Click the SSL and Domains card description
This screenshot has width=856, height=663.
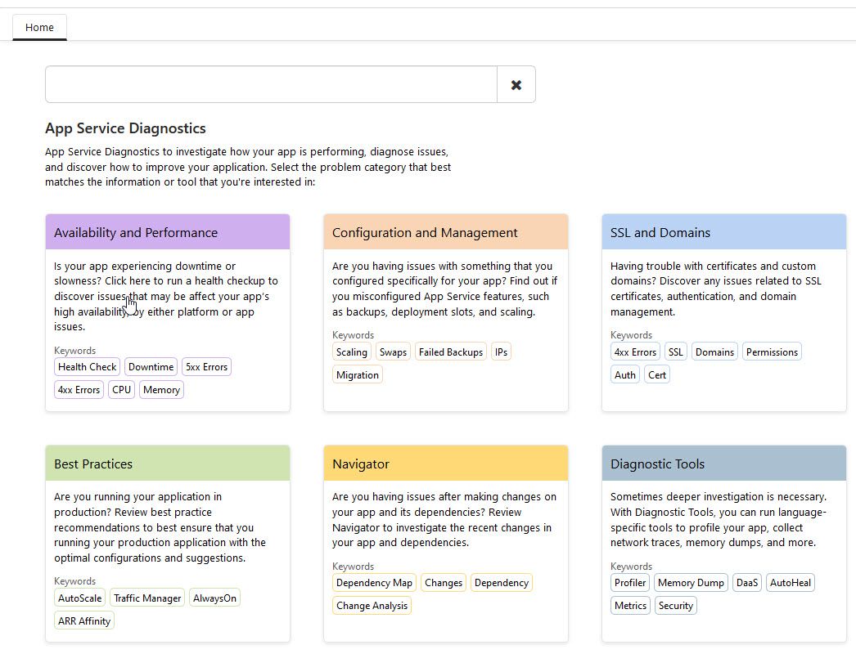click(716, 289)
